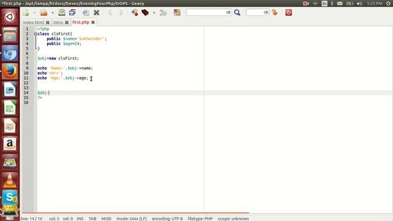Click the 'INS' status bar indicator

(80, 219)
